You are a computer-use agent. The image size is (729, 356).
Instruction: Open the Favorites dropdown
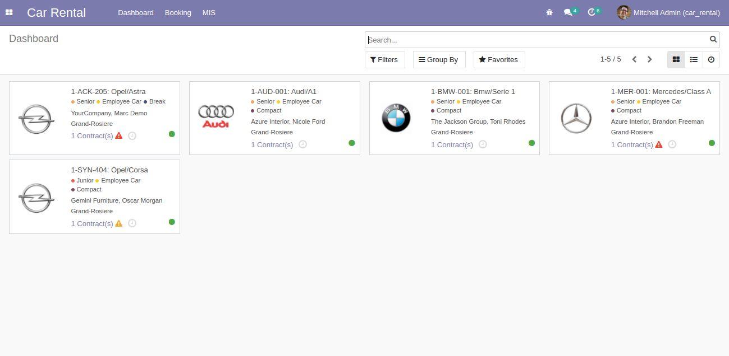click(x=499, y=59)
